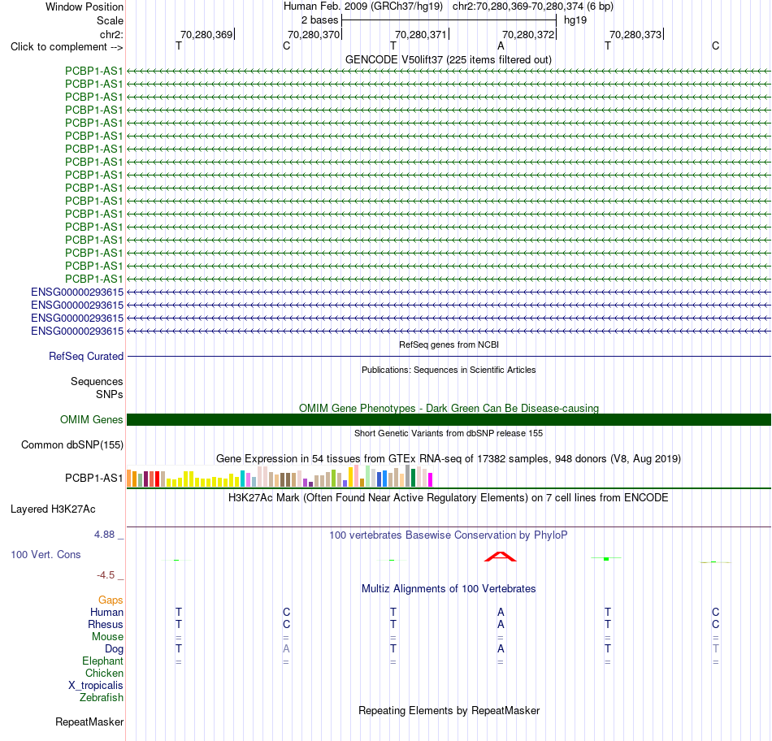Click the X_tropicalis alignment row label
The height and width of the screenshot is (741, 772).
tap(96, 686)
